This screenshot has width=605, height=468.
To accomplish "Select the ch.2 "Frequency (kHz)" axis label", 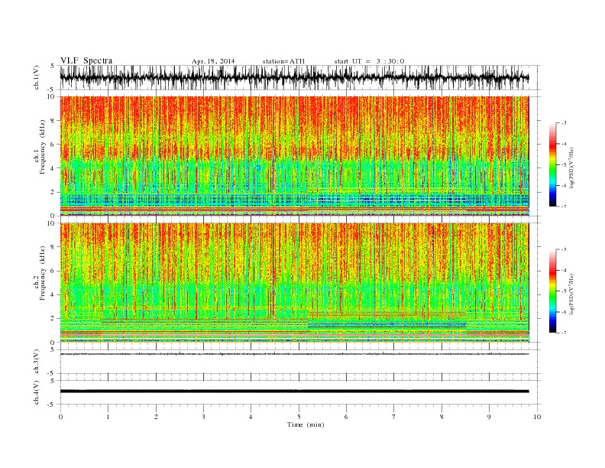I will click(42, 273).
